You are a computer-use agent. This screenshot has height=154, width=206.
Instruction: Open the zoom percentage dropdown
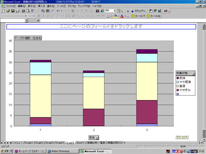click(115, 10)
